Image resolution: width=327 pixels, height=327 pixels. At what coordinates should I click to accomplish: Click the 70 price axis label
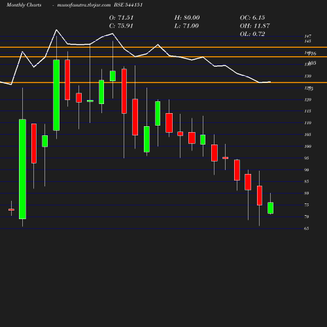tap(307, 216)
